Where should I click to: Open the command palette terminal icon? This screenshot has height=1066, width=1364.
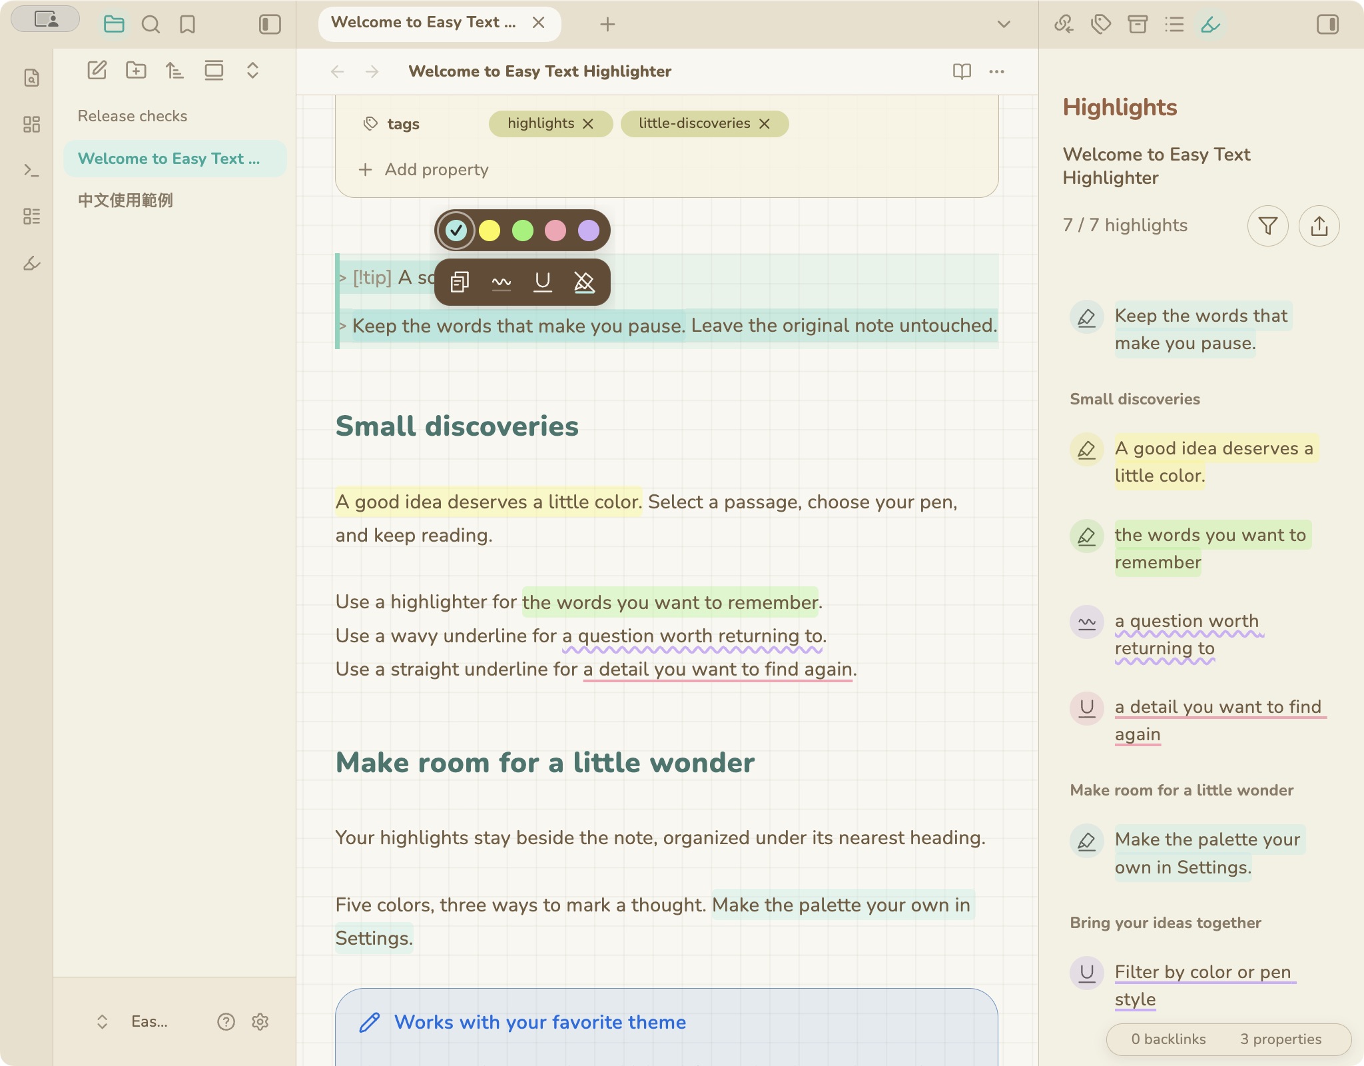coord(31,171)
